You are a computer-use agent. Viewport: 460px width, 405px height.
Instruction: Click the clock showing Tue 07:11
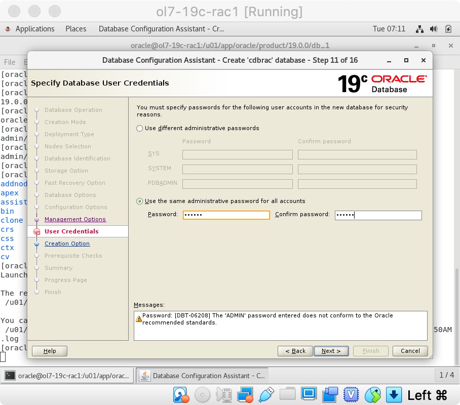pyautogui.click(x=389, y=29)
